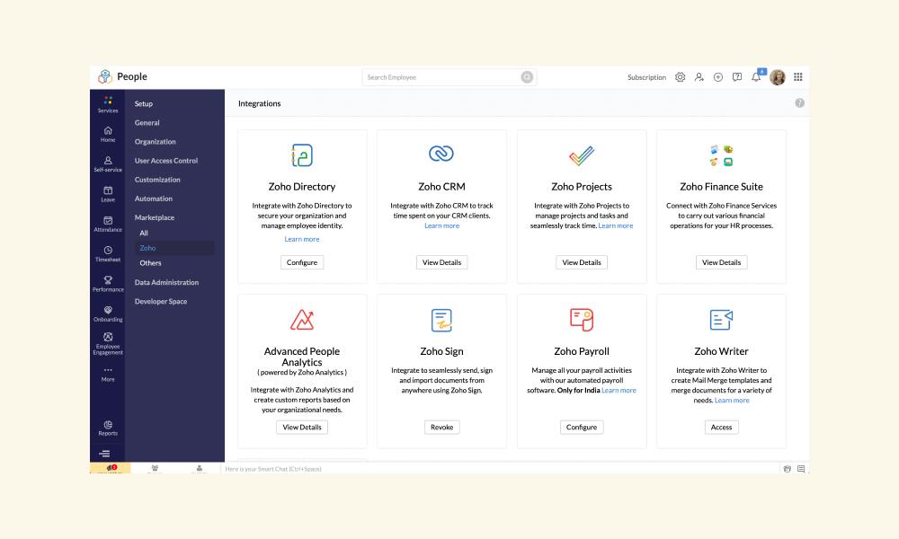Open the feedback chat icon in header
Screen dimensions: 899x539
[737, 76]
